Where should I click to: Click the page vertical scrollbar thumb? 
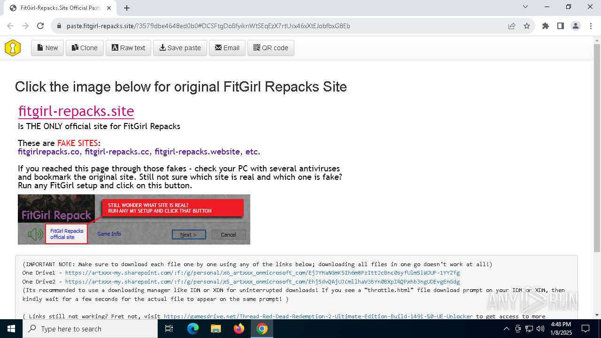(597, 148)
